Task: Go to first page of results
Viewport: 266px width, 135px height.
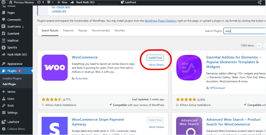Action: pos(259,45)
